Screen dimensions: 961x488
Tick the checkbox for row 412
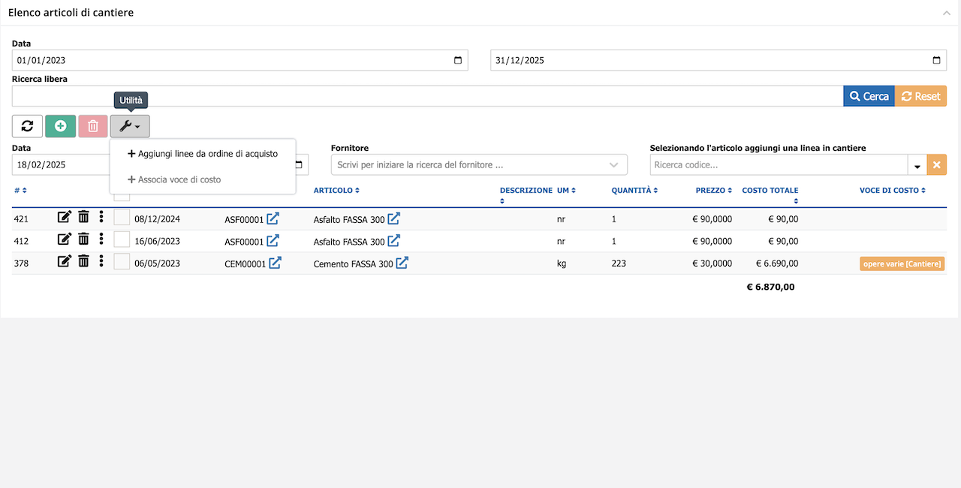click(x=122, y=240)
